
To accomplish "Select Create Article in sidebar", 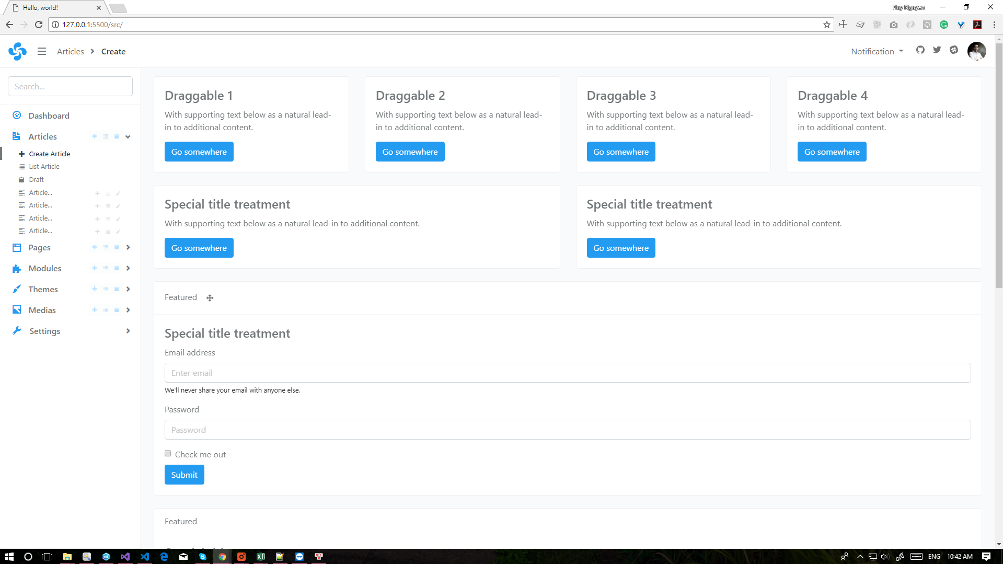I will (x=49, y=154).
